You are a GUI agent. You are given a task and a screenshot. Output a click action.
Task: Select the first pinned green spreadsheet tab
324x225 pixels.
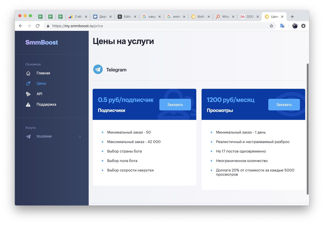tap(40, 17)
